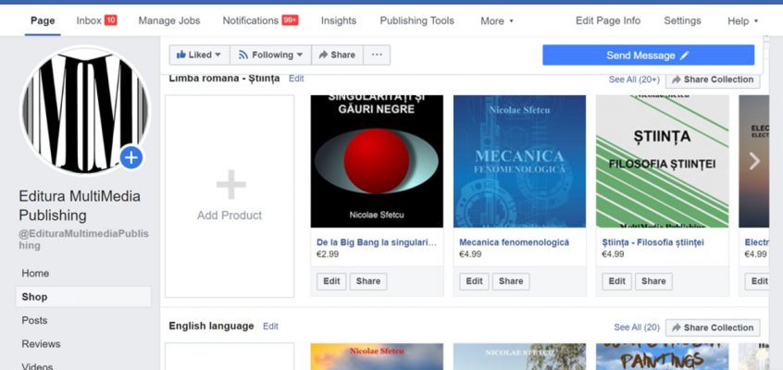Open the Notifications tab
This screenshot has width=783, height=370.
pyautogui.click(x=250, y=20)
